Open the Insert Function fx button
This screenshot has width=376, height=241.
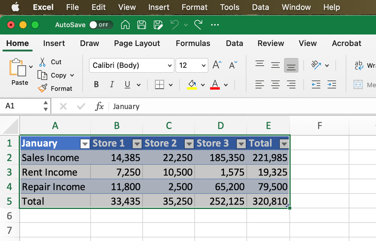point(99,106)
